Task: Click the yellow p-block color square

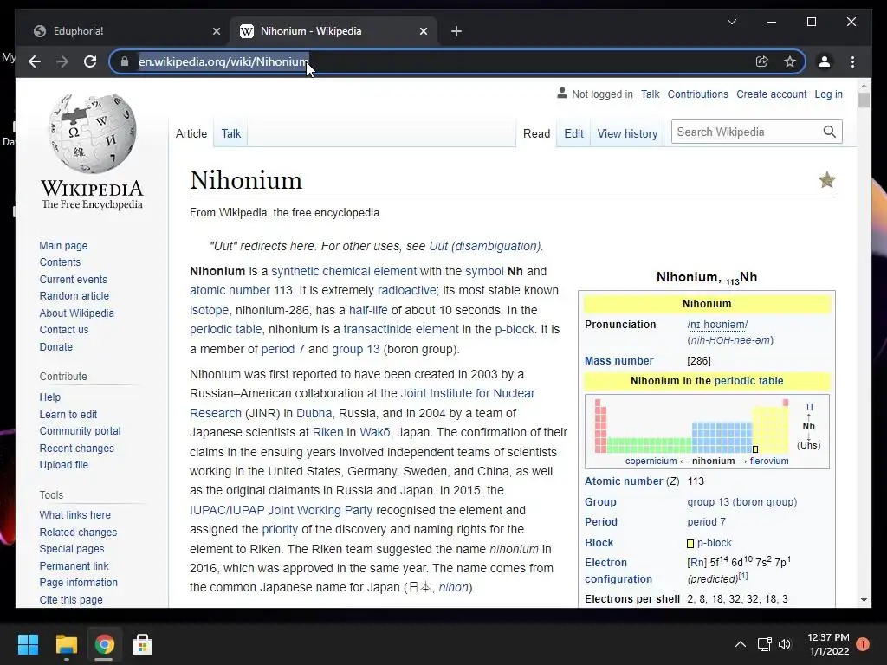Action: [690, 544]
